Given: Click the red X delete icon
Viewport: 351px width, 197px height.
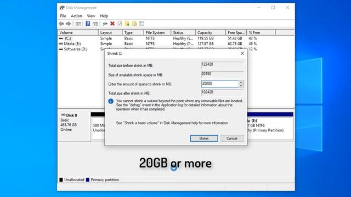Looking at the screenshot, I should click(112, 24).
